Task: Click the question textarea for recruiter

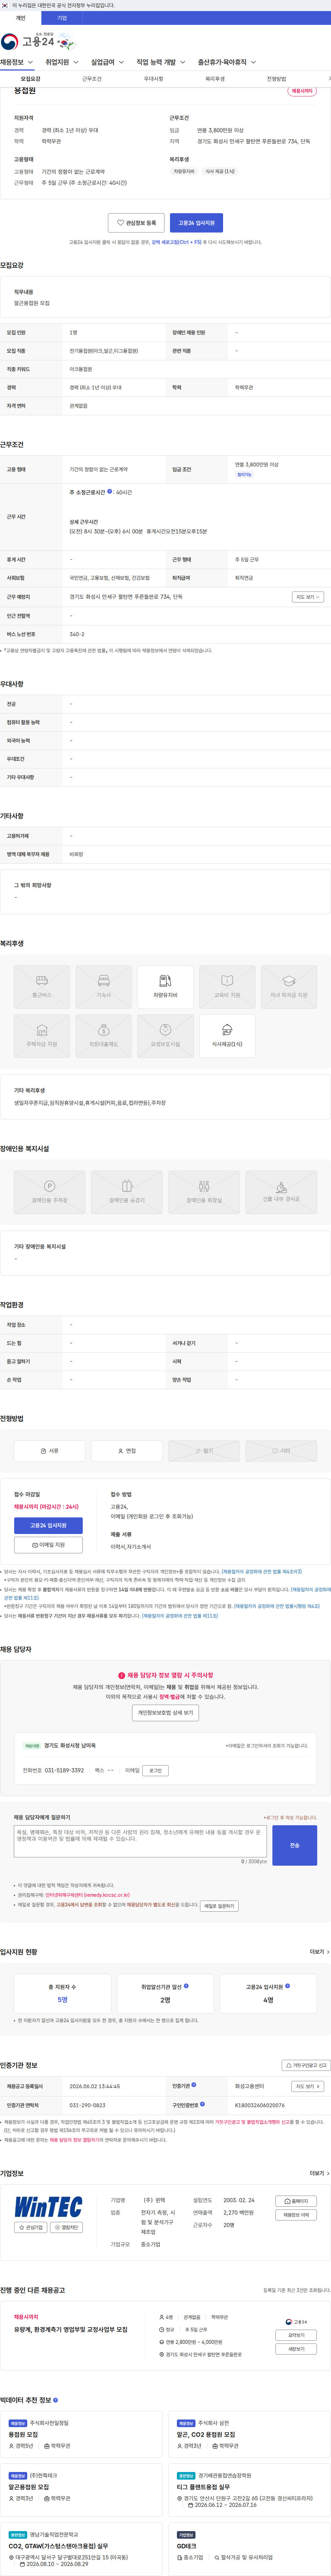Action: point(140,1841)
